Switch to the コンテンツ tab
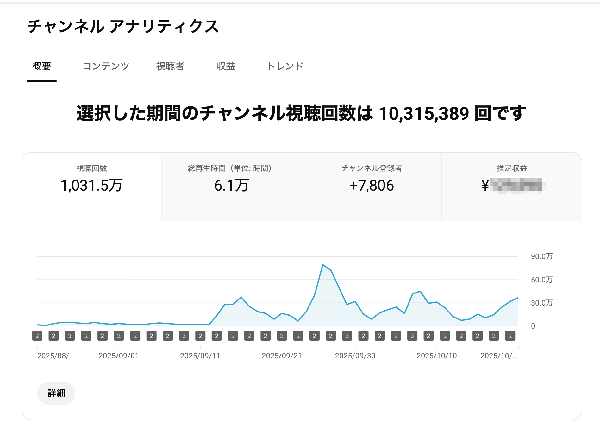The image size is (600, 435). 106,66
